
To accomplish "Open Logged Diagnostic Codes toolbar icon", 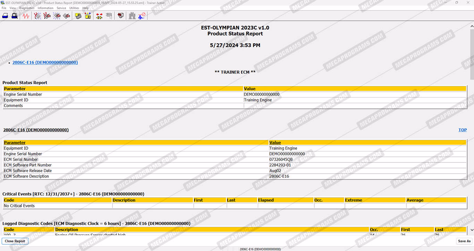I will (47, 16).
